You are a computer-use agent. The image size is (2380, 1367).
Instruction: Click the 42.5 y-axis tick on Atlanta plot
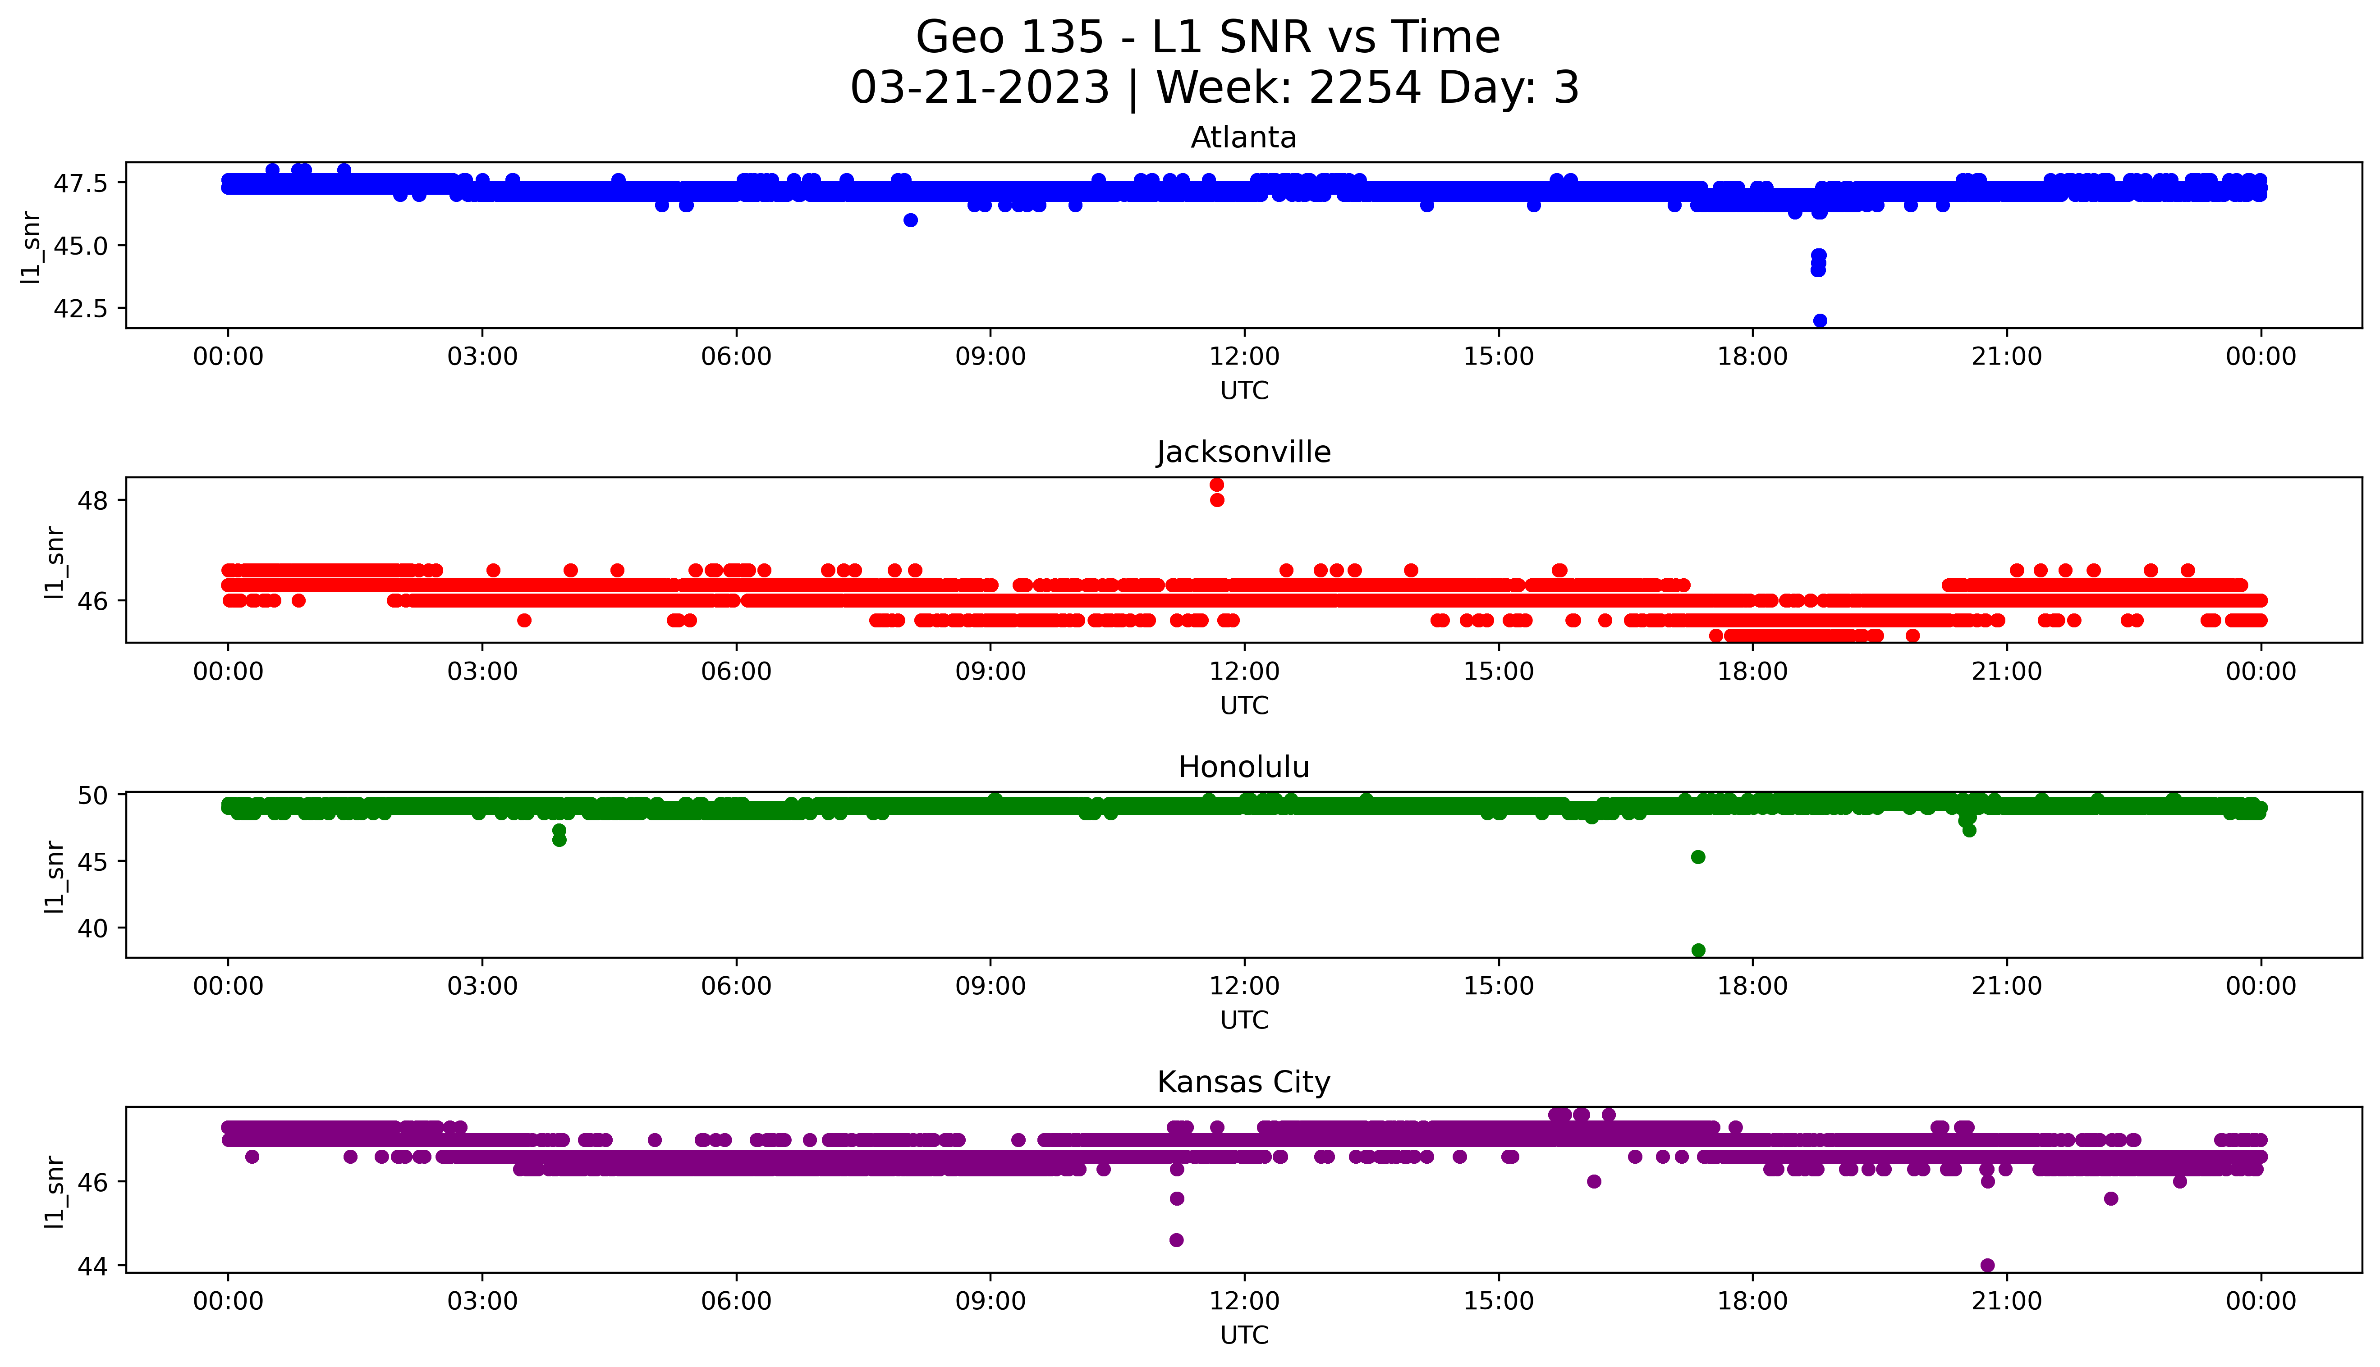pos(81,309)
